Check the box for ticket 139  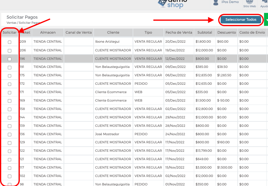pyautogui.click(x=10, y=126)
